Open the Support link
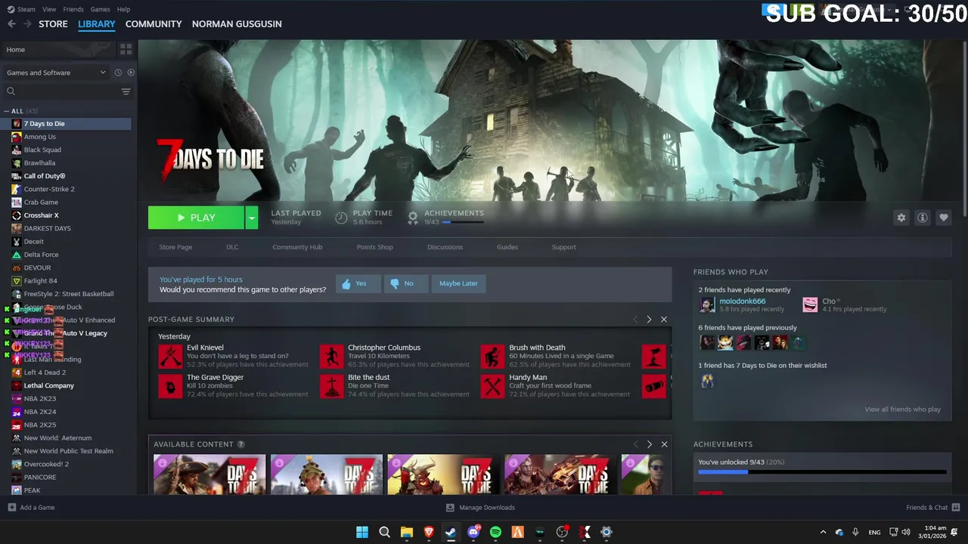This screenshot has width=968, height=544. click(x=563, y=247)
